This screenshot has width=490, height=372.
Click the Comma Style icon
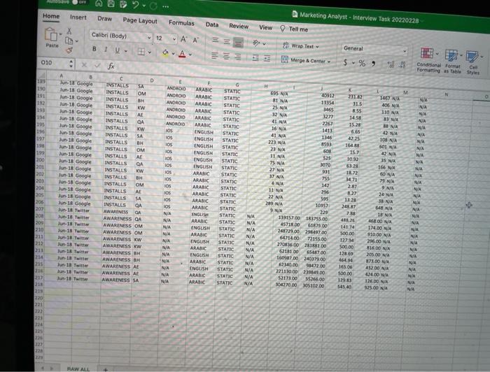point(373,64)
